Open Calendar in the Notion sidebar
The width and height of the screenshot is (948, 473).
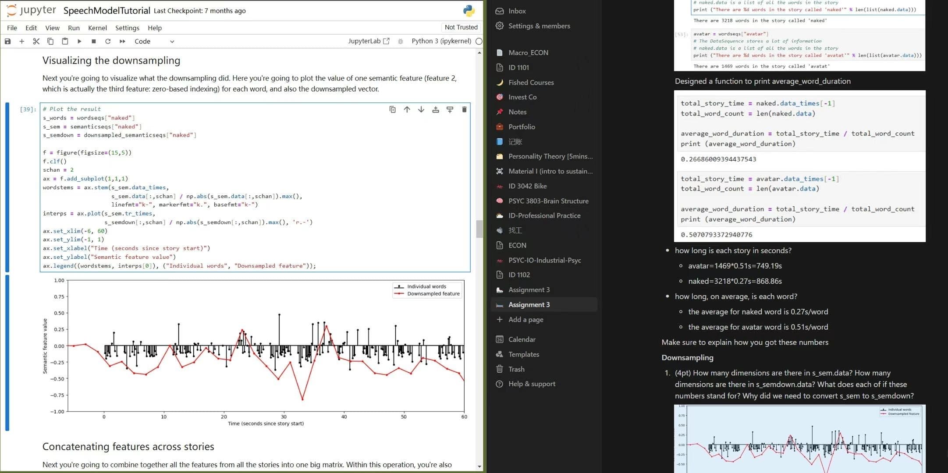[x=522, y=339]
